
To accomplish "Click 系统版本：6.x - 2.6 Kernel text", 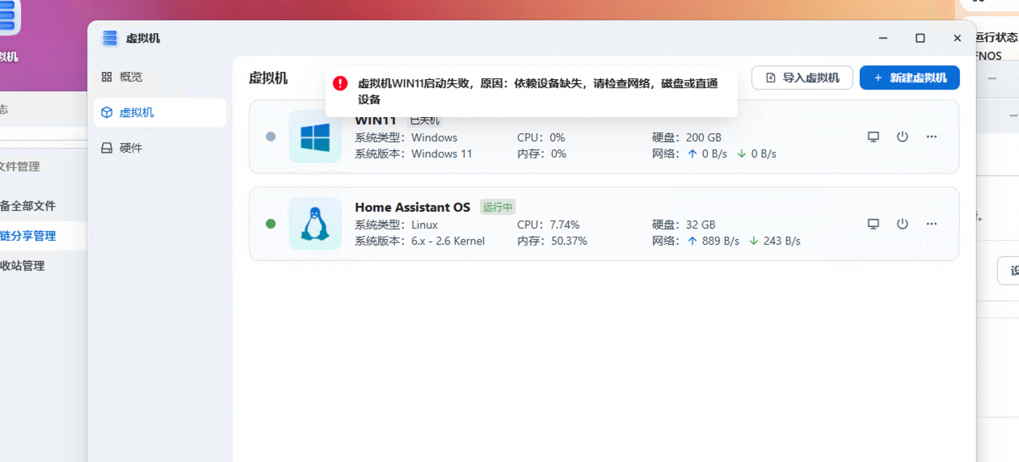I will [419, 241].
